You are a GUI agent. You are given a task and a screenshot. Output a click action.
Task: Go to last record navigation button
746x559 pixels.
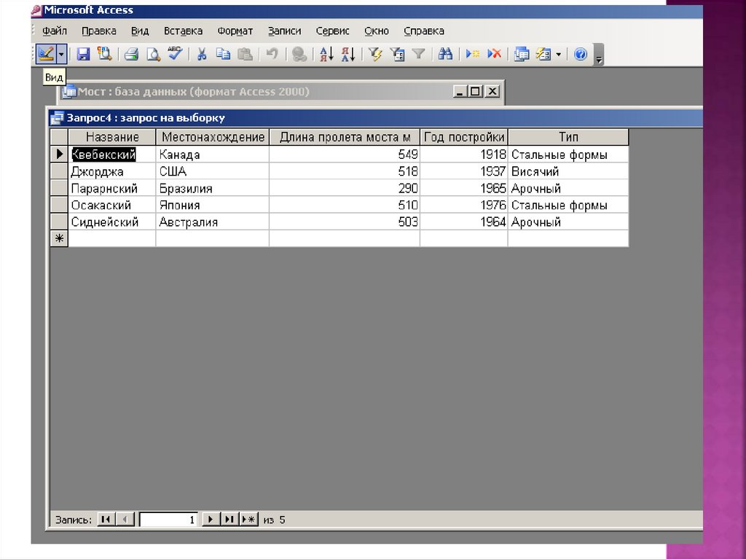tap(229, 519)
